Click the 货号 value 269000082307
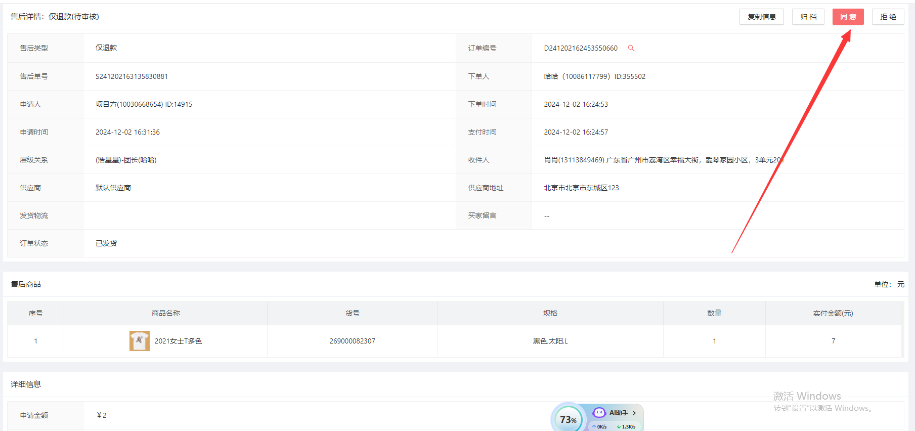This screenshot has height=431, width=915. point(352,341)
